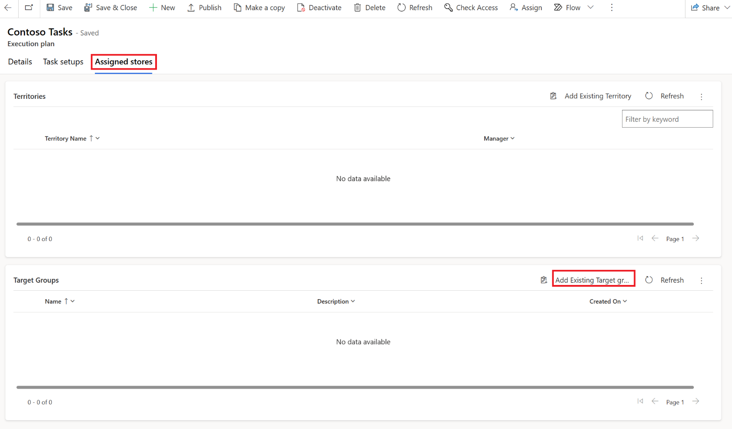732x429 pixels.
Task: Click the Make a copy label
Action: [265, 8]
